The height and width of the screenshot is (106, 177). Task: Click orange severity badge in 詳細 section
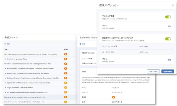(x=113, y=97)
